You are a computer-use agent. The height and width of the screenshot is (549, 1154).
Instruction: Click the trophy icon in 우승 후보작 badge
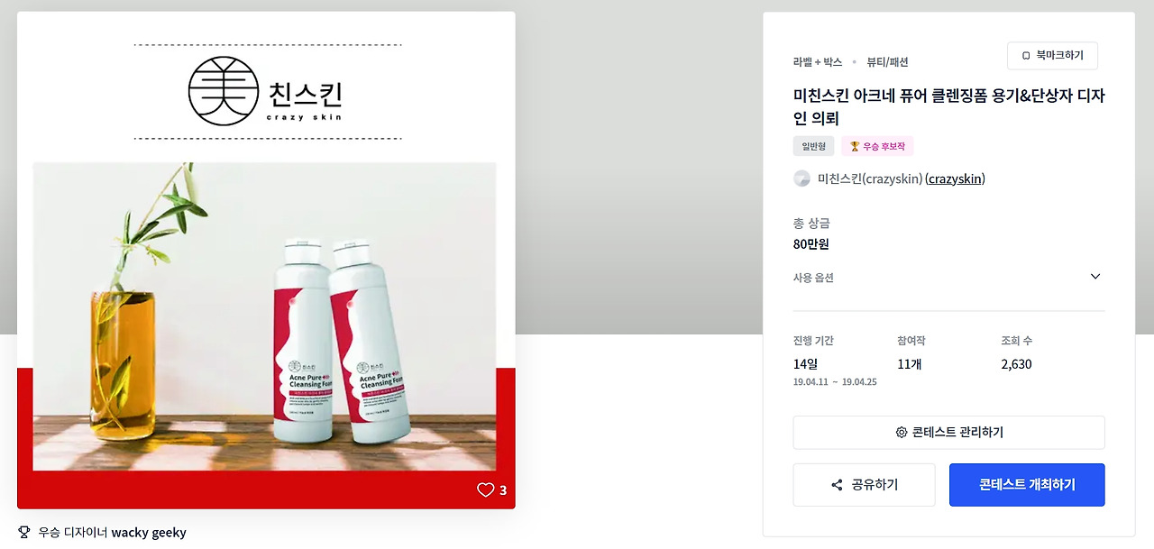click(x=855, y=146)
